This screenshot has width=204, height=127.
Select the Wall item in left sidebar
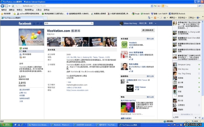click(31, 48)
